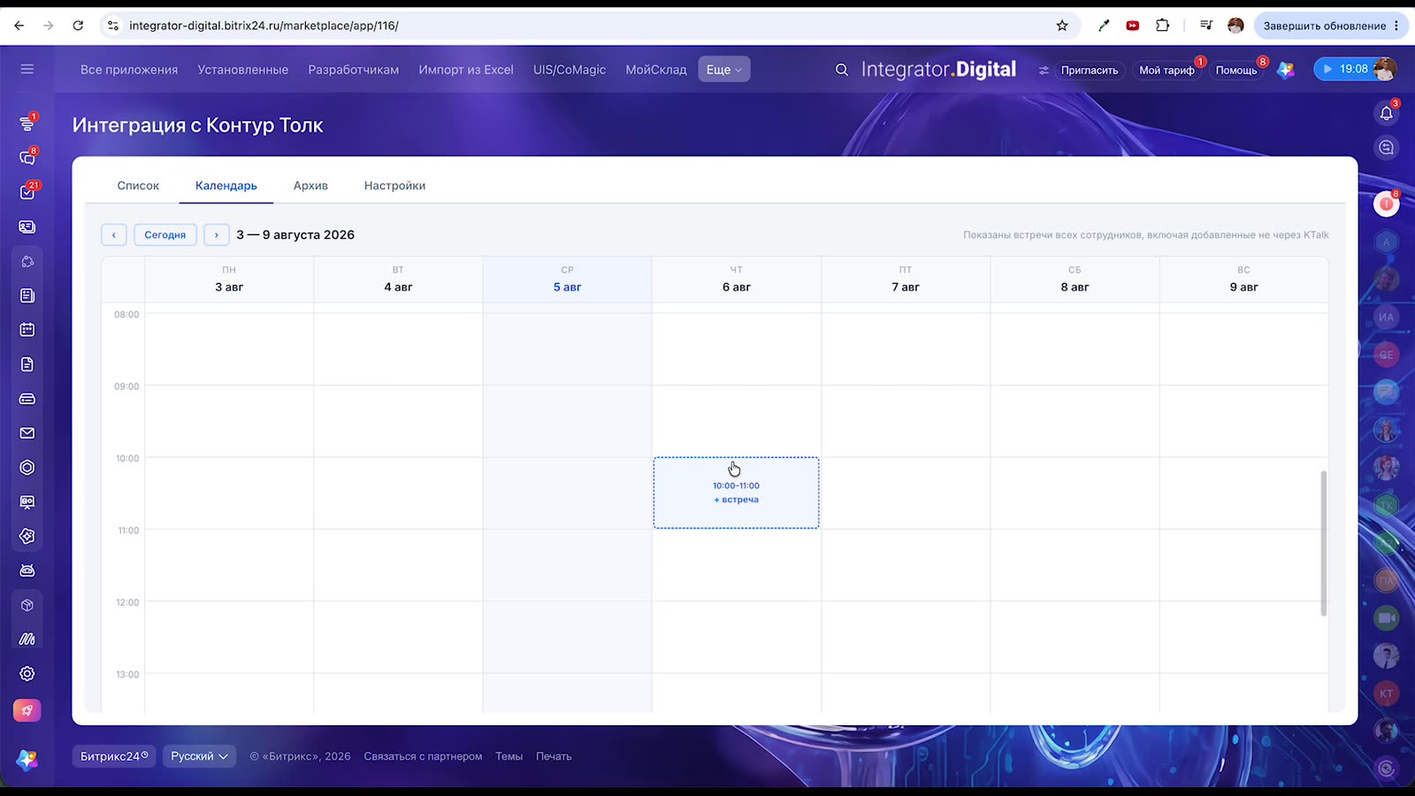Open the sliders icon beside Пригласить
Image resolution: width=1415 pixels, height=796 pixels.
point(1044,70)
